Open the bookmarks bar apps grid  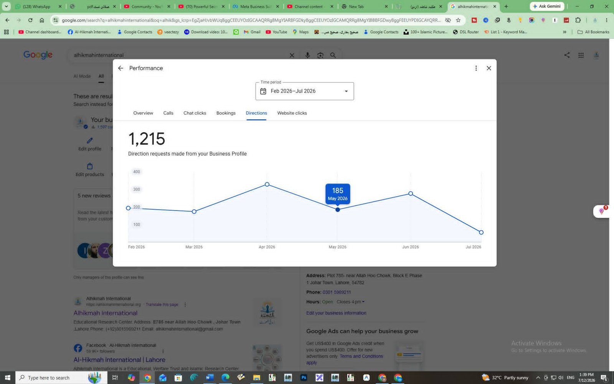click(6, 32)
